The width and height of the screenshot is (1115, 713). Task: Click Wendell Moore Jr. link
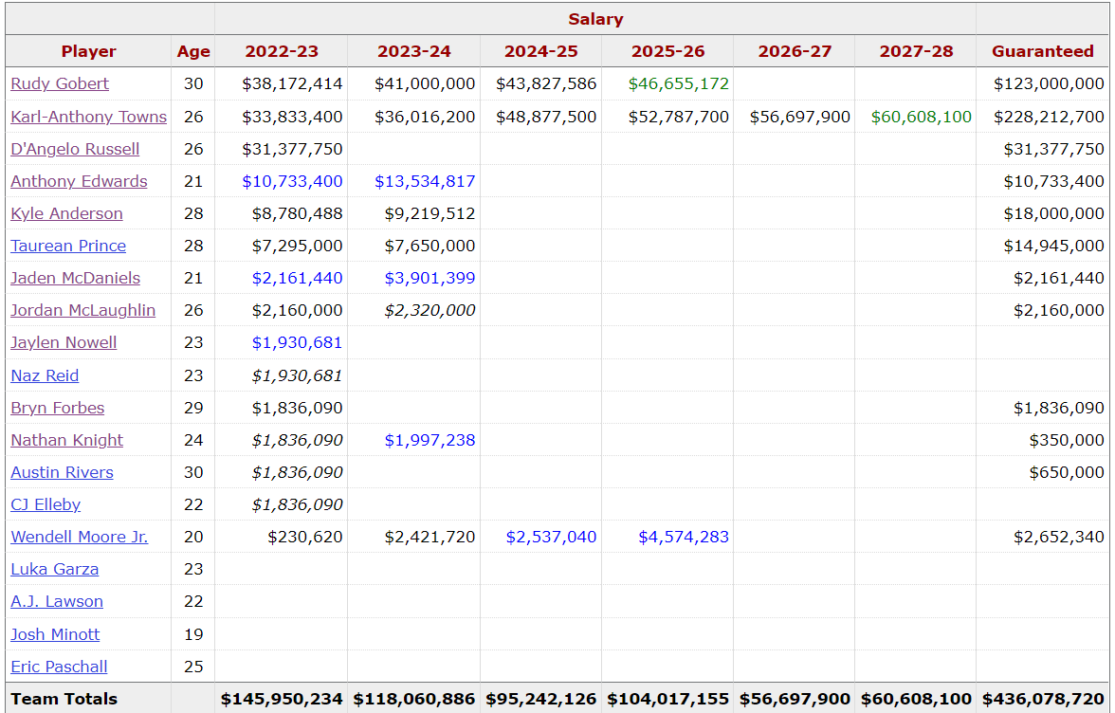(80, 537)
